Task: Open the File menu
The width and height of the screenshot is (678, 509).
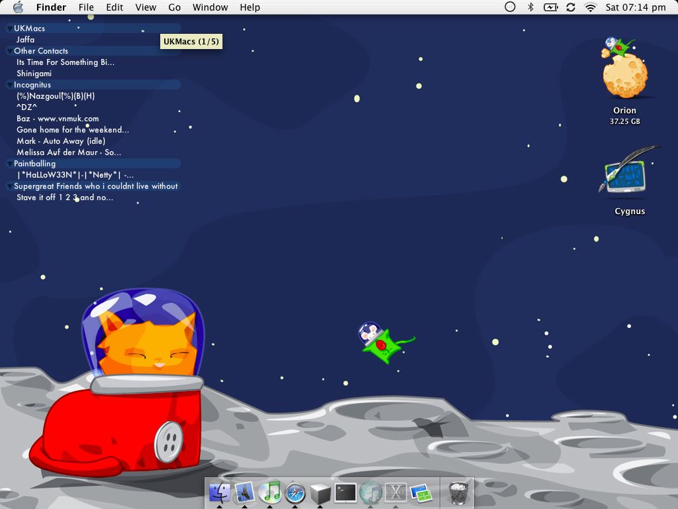Action: 86,7
